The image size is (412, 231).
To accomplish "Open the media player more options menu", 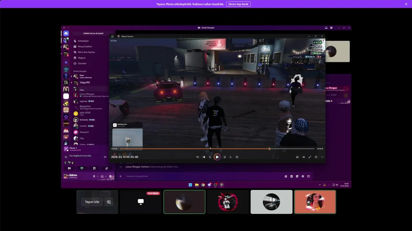I will (x=322, y=157).
